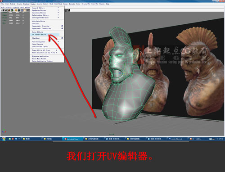Switch to Adobe Photoshop taskbar button
Image resolution: width=225 pixels, height=172 pixels.
tap(177, 139)
